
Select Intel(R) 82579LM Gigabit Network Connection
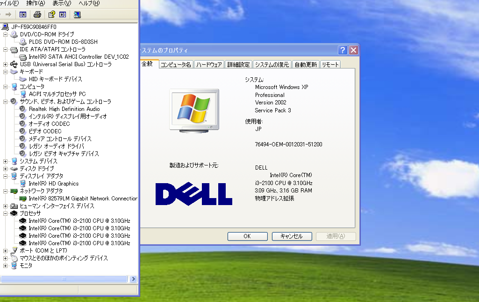83,199
